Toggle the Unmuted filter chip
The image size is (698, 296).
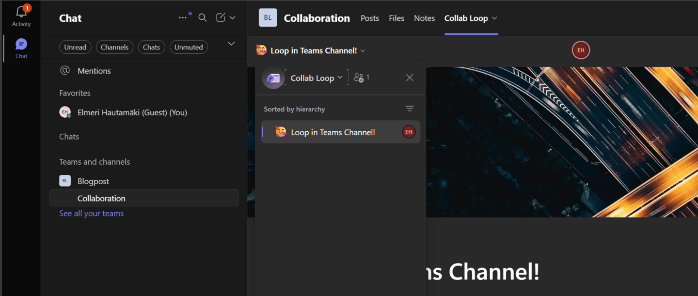189,47
